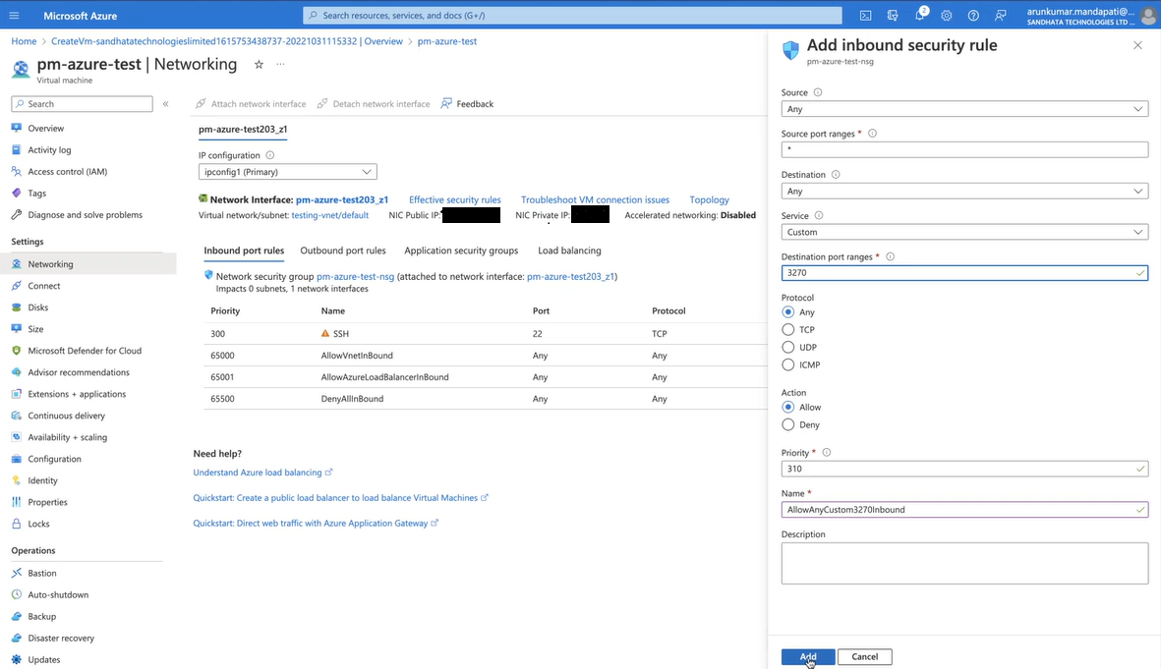Show info tooltip for Priority
The height and width of the screenshot is (669, 1161).
click(827, 453)
